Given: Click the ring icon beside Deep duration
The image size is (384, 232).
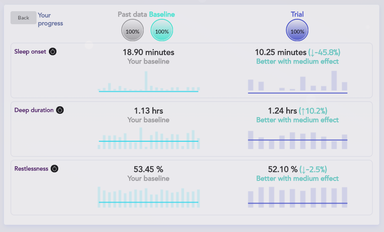Looking at the screenshot, I should 60,110.
